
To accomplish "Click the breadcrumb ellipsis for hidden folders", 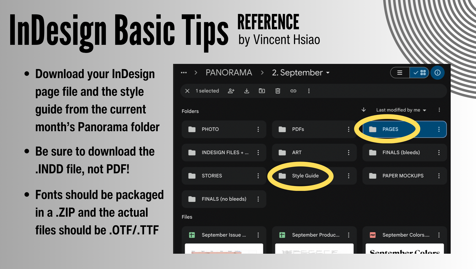I will click(184, 73).
